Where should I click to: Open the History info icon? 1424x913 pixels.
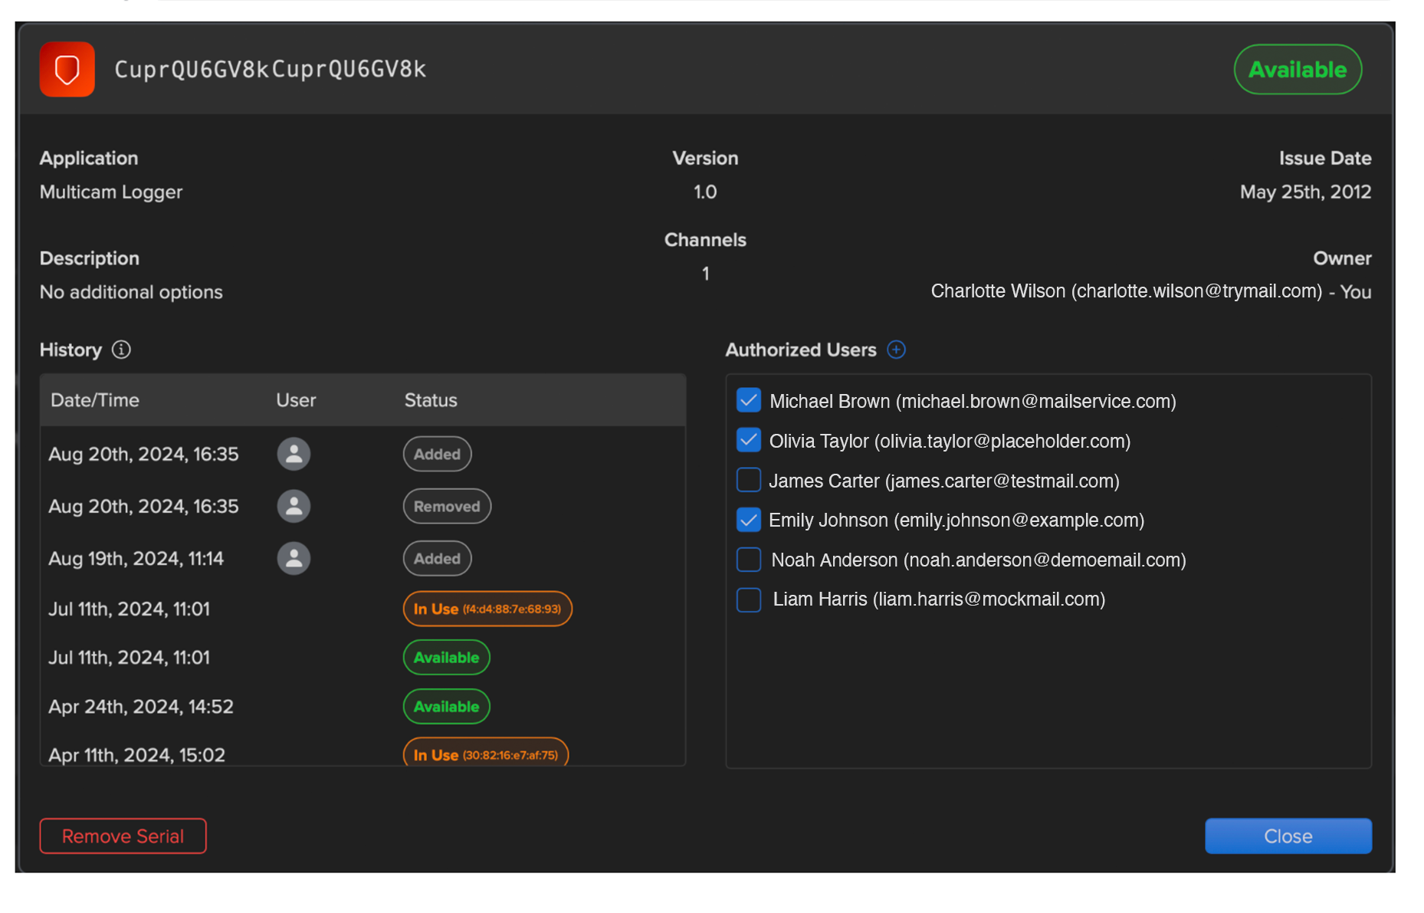[121, 350]
